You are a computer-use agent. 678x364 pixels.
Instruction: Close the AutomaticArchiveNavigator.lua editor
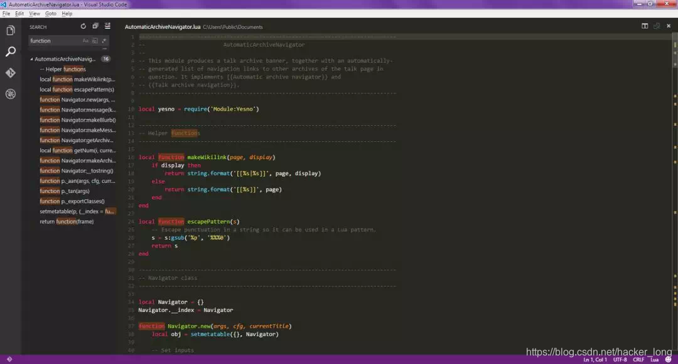tap(669, 26)
